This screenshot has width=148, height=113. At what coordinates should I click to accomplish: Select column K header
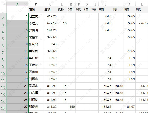coord(130,4)
